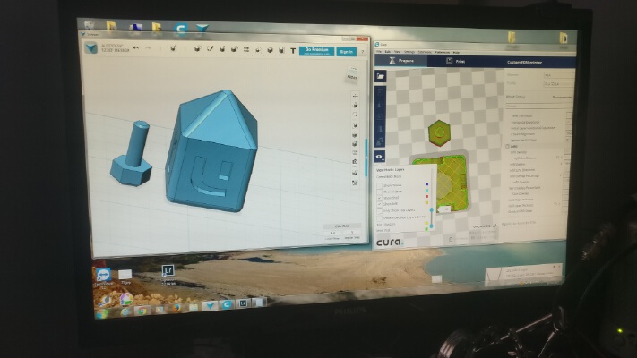Switch to the Print tab in Cura

(x=455, y=61)
